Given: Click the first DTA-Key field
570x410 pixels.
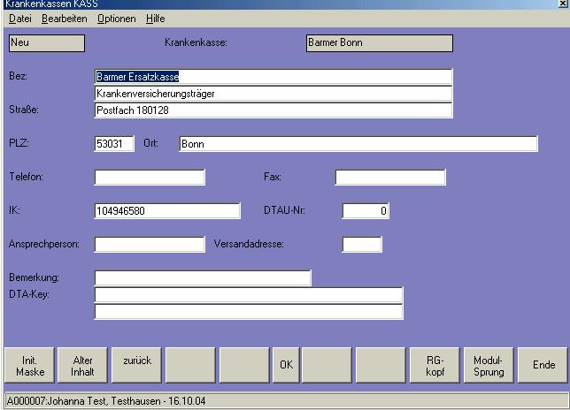Looking at the screenshot, I should 249,295.
